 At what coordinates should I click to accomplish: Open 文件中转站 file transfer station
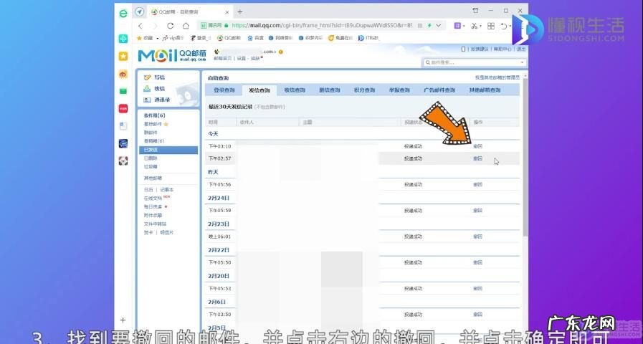coord(155,224)
